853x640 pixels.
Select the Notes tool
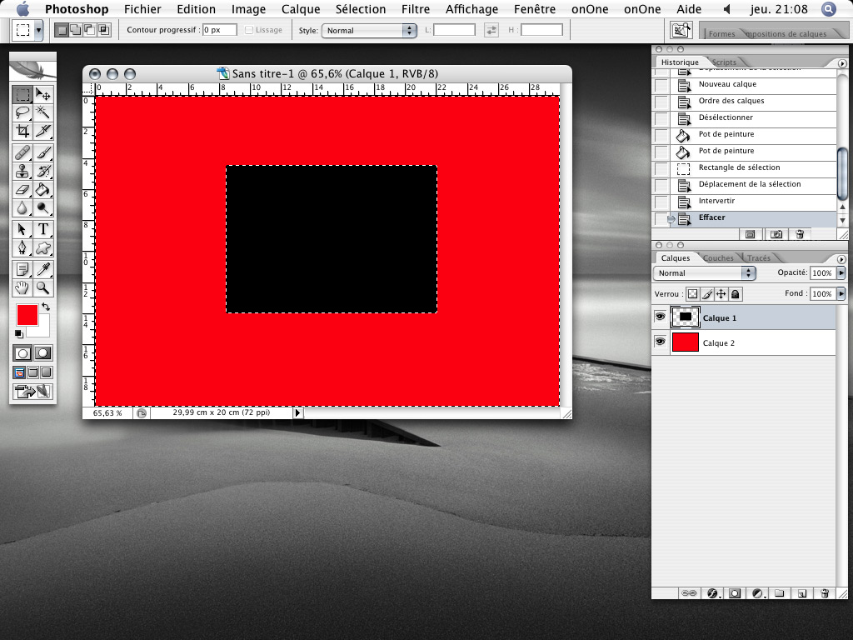tap(22, 269)
